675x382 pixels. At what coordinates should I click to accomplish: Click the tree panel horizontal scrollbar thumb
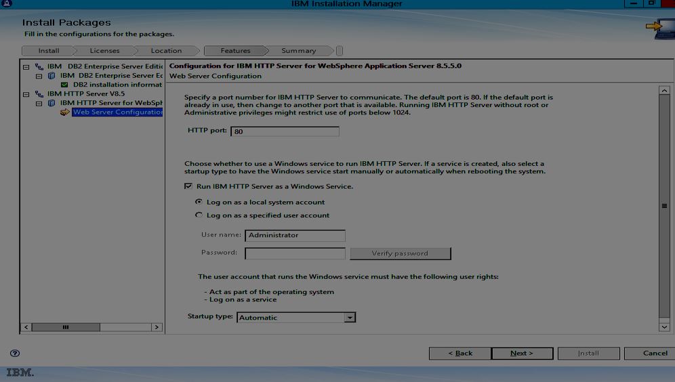[66, 327]
